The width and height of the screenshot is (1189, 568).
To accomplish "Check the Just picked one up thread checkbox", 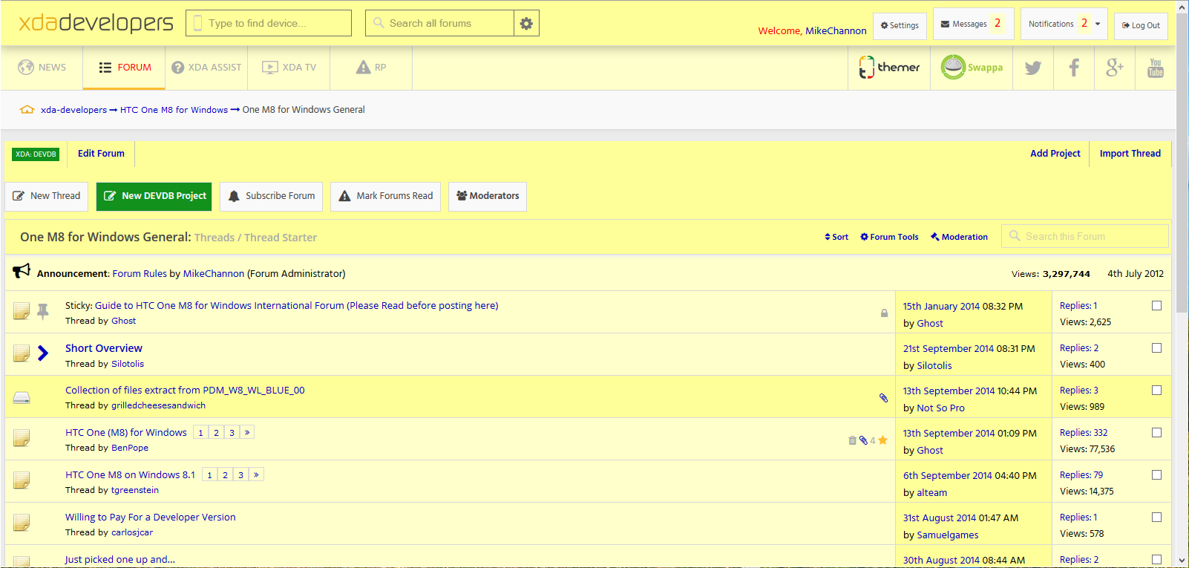I will (x=1156, y=559).
